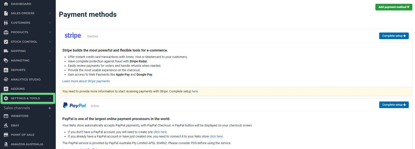
Task: Click the Settings & Tools gear icon
Action: pos(6,98)
